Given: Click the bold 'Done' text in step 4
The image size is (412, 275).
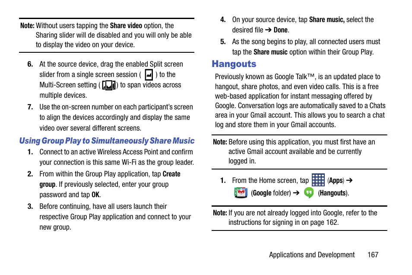Looking at the screenshot, I should [x=280, y=30].
